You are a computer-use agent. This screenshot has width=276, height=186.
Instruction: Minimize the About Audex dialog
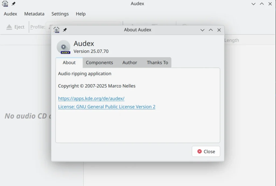click(x=202, y=30)
